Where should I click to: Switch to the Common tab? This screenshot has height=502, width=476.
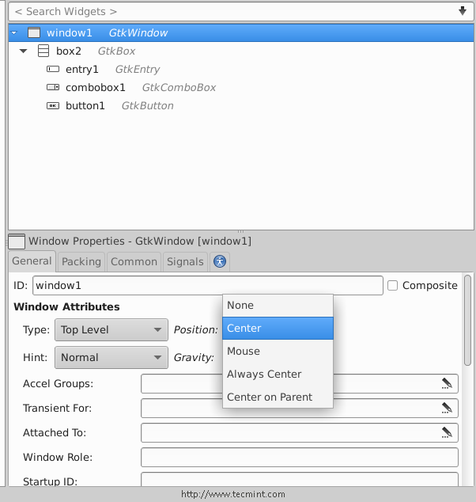click(x=134, y=261)
